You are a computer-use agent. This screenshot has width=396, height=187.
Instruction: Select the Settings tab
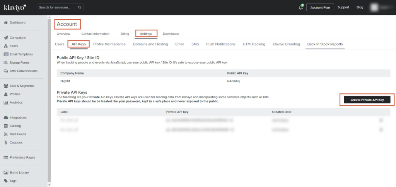[x=146, y=34]
